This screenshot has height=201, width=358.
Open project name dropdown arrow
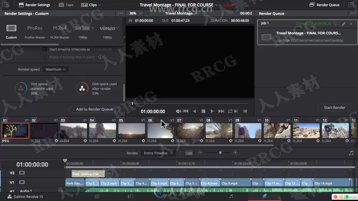pyautogui.click(x=216, y=5)
